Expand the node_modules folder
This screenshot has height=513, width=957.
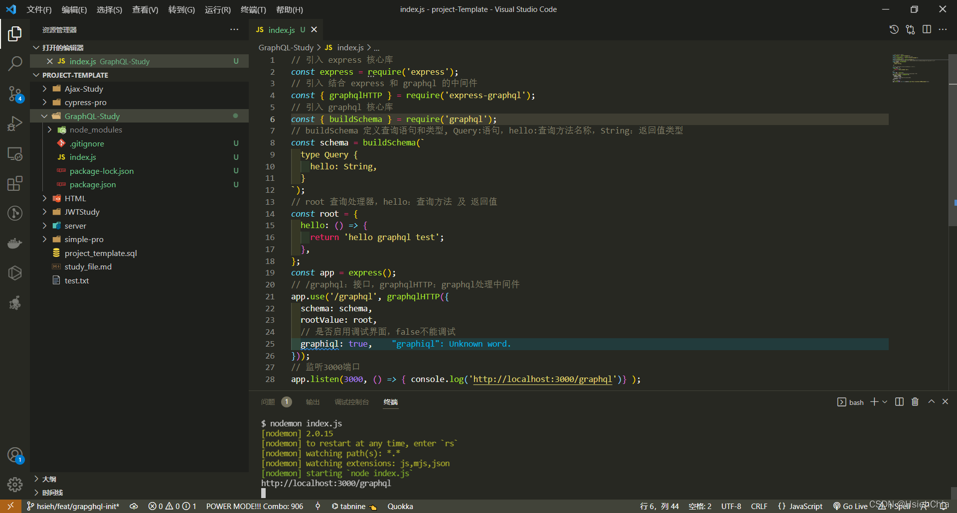click(140, 129)
